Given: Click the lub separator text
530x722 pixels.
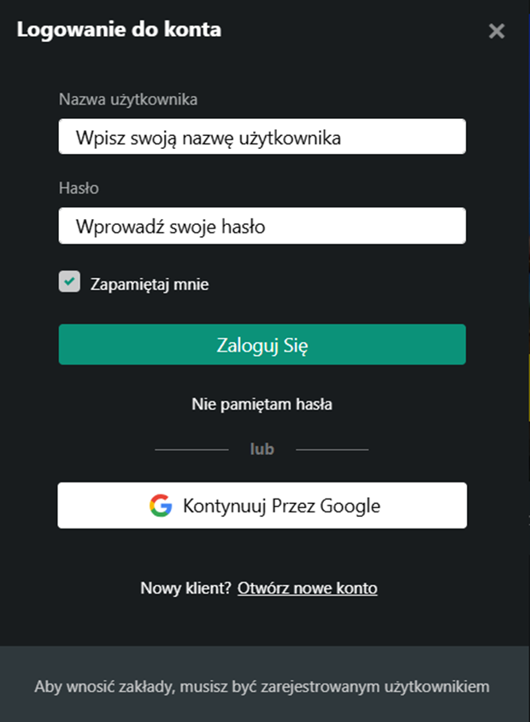Looking at the screenshot, I should pos(262,449).
